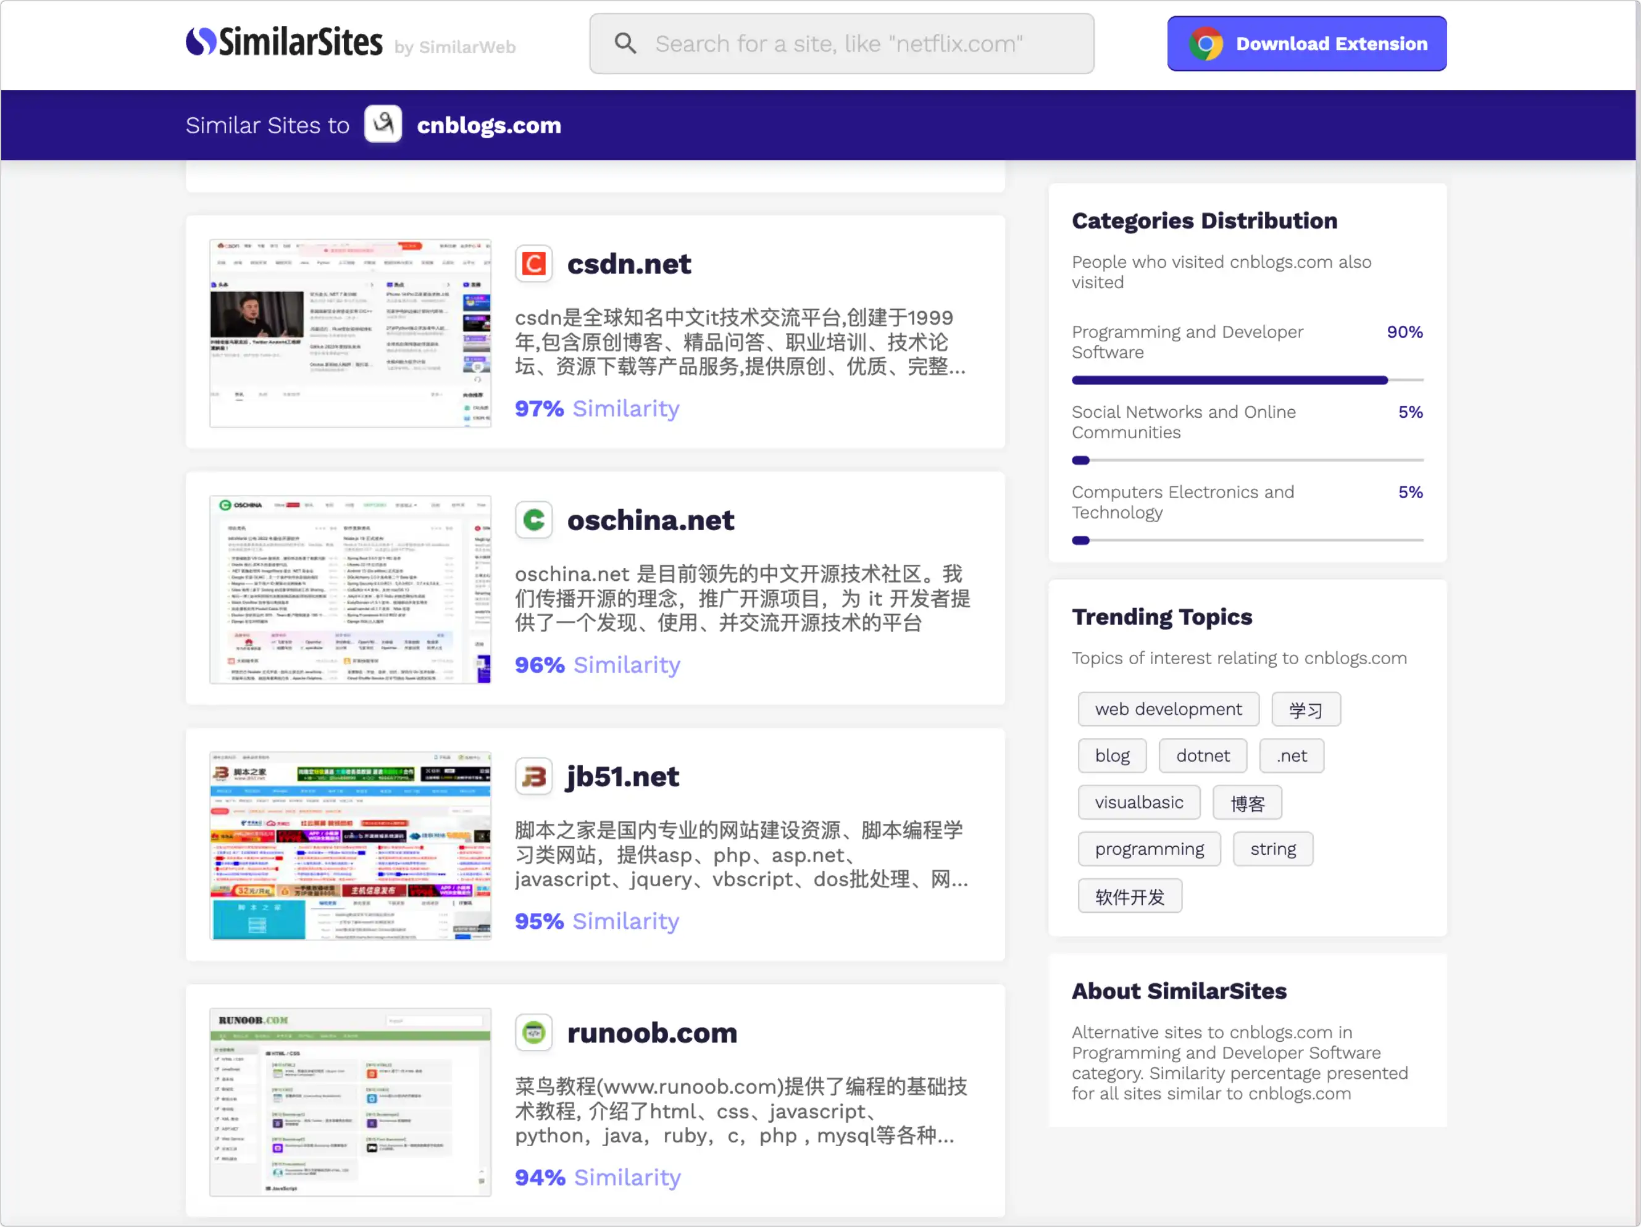This screenshot has width=1641, height=1227.
Task: Click the SimilarSites logo
Action: pyautogui.click(x=284, y=43)
